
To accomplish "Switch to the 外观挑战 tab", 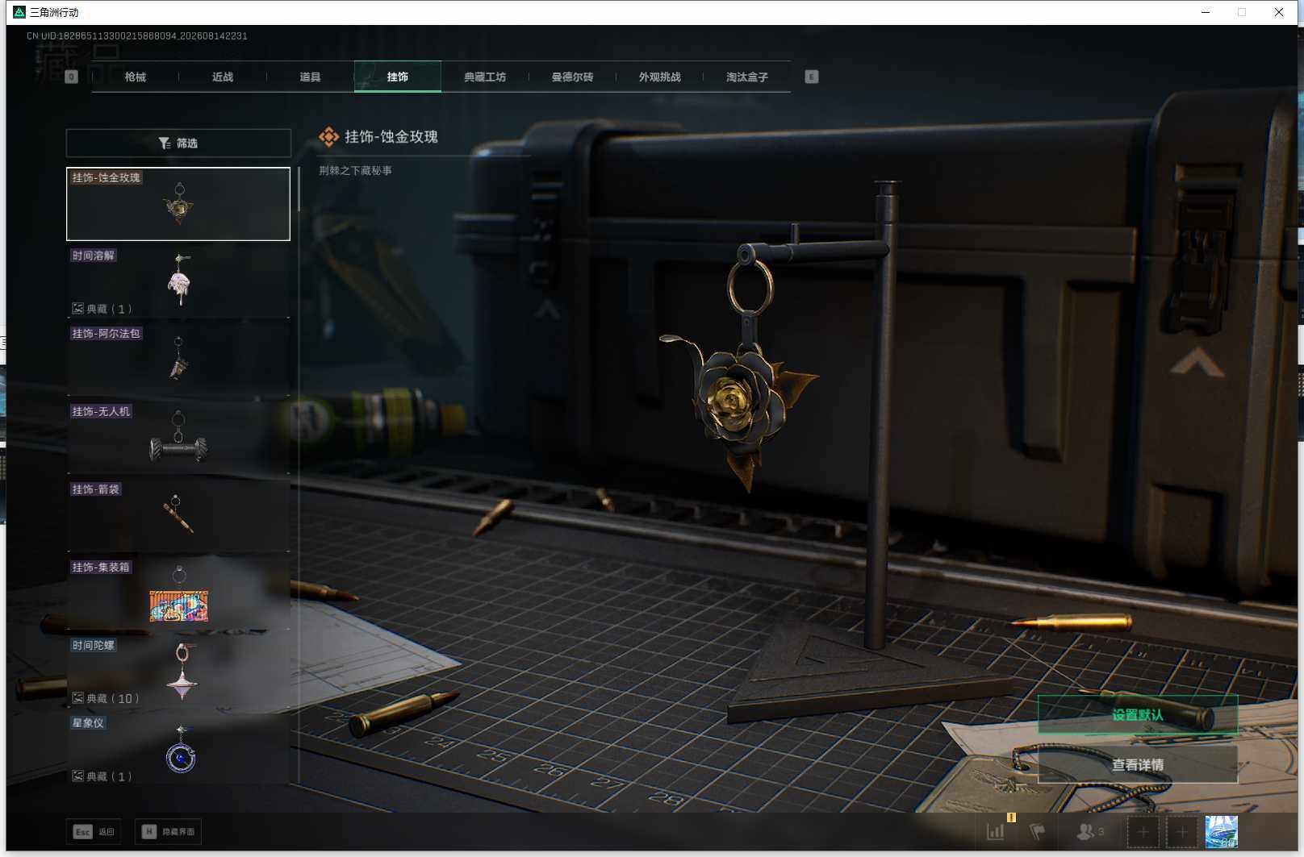I will click(659, 77).
